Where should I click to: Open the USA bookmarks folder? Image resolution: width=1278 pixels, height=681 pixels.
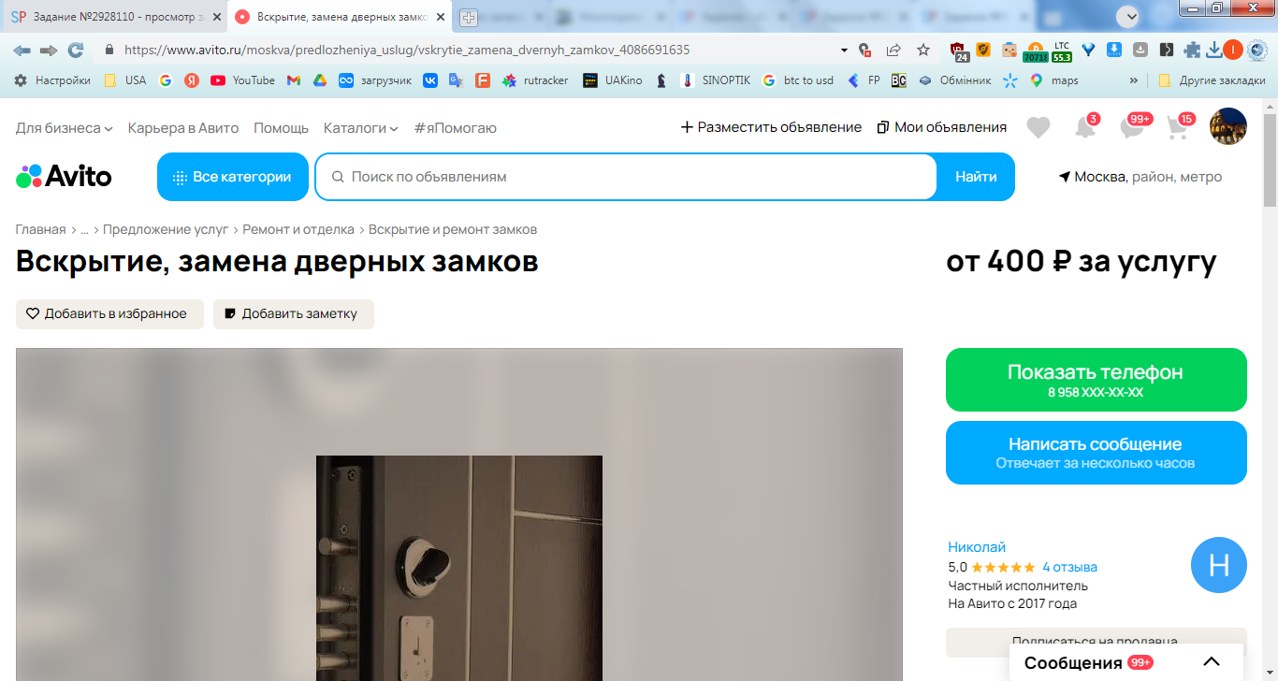(x=125, y=80)
